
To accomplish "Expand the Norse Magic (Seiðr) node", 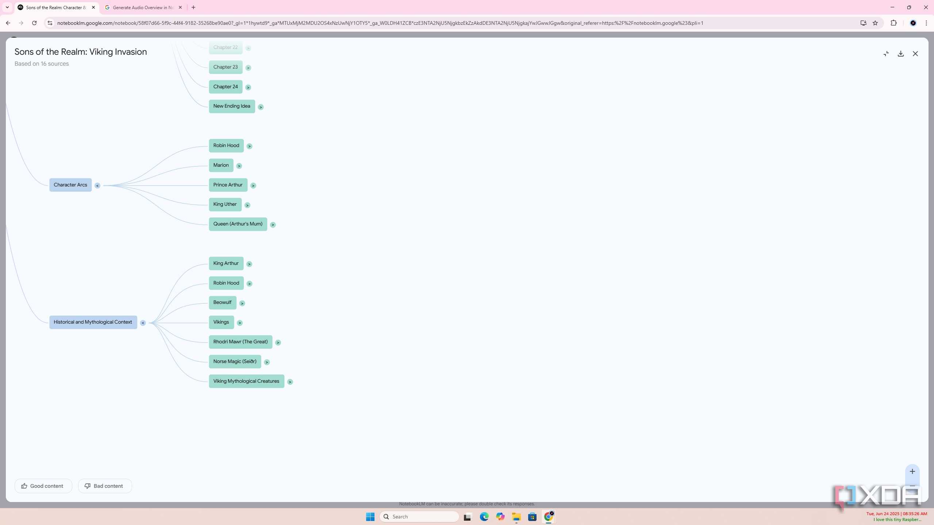I will coord(267,362).
